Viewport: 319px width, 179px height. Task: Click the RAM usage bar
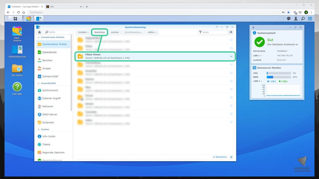279,77
